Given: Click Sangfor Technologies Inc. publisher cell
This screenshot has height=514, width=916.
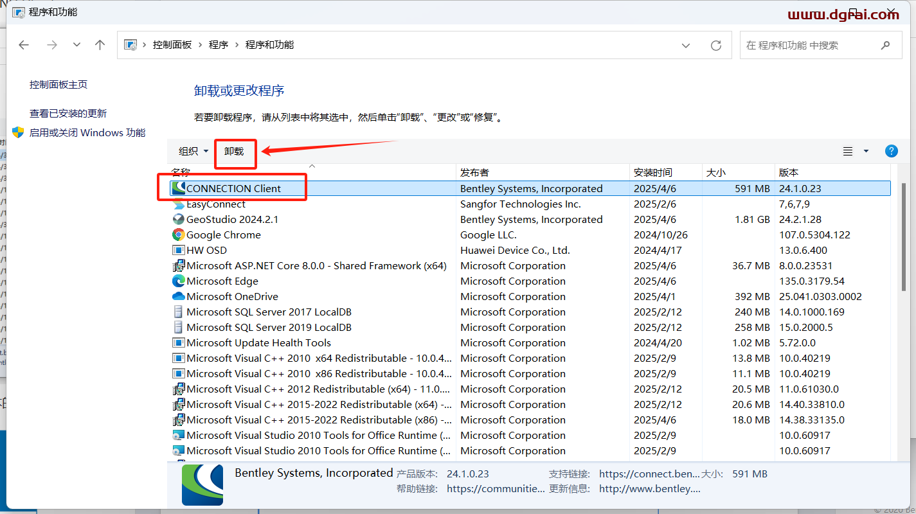Looking at the screenshot, I should (x=521, y=204).
